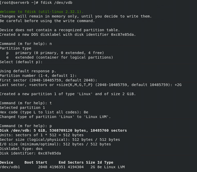Click the 'Sectors' column header in the table
The height and width of the screenshot is (172, 197).
coord(75,162)
